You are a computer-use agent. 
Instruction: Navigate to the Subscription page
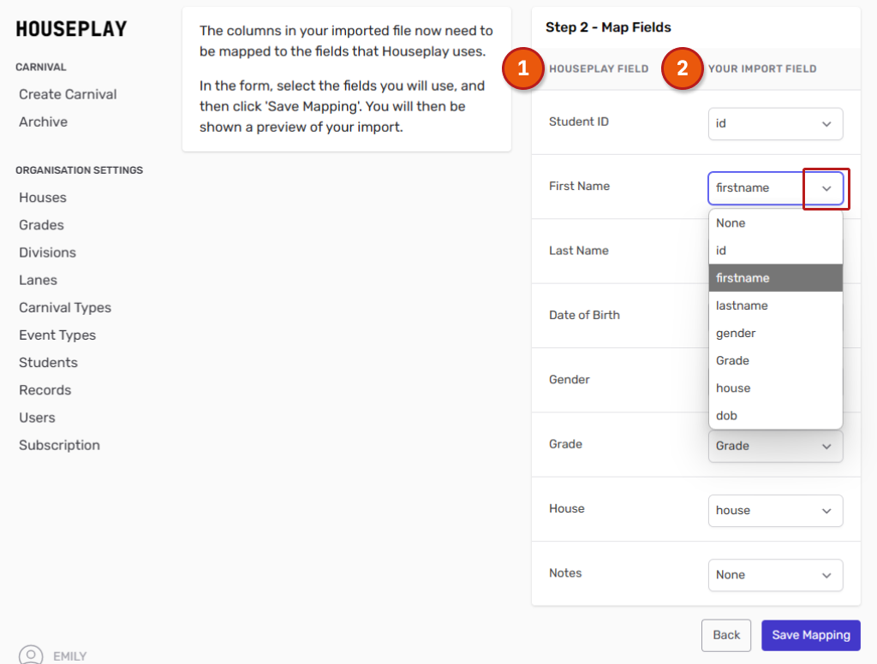[x=59, y=445]
